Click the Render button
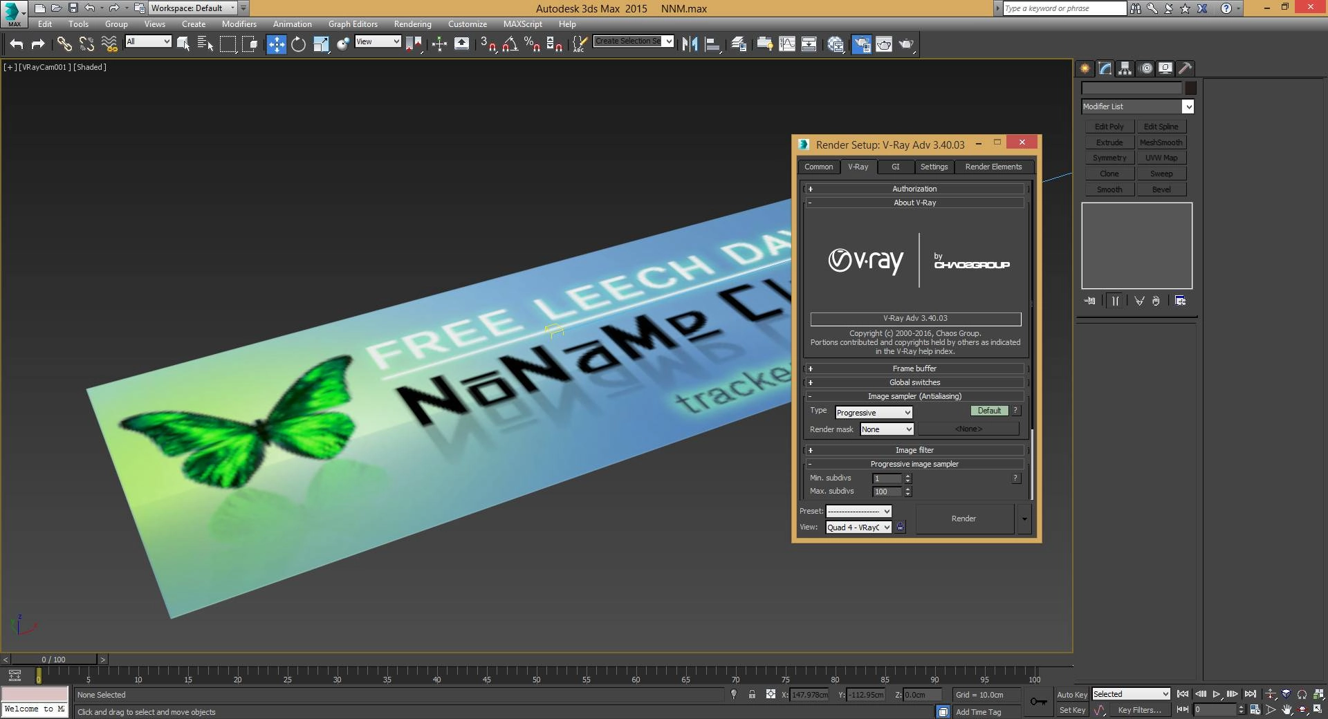The width and height of the screenshot is (1328, 719). (963, 519)
